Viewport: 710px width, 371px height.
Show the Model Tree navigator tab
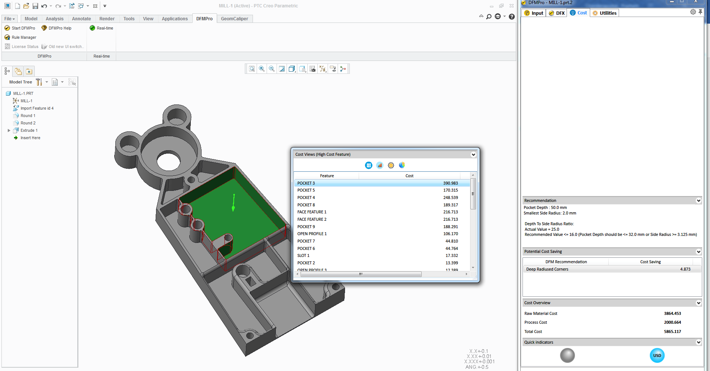pos(7,71)
